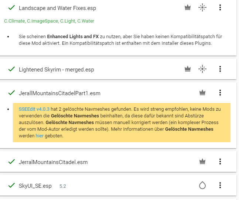The image size is (239, 200).
Task: Click the sun icon on Landscape and Water Fixes.esp
Action: coord(202,7)
